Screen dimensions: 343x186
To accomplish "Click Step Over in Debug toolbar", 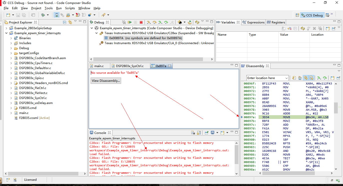I will [x=155, y=22].
